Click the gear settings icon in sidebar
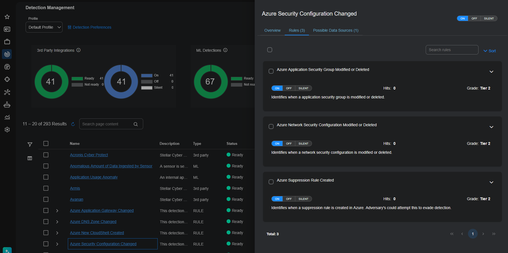508x253 pixels. pyautogui.click(x=7, y=130)
